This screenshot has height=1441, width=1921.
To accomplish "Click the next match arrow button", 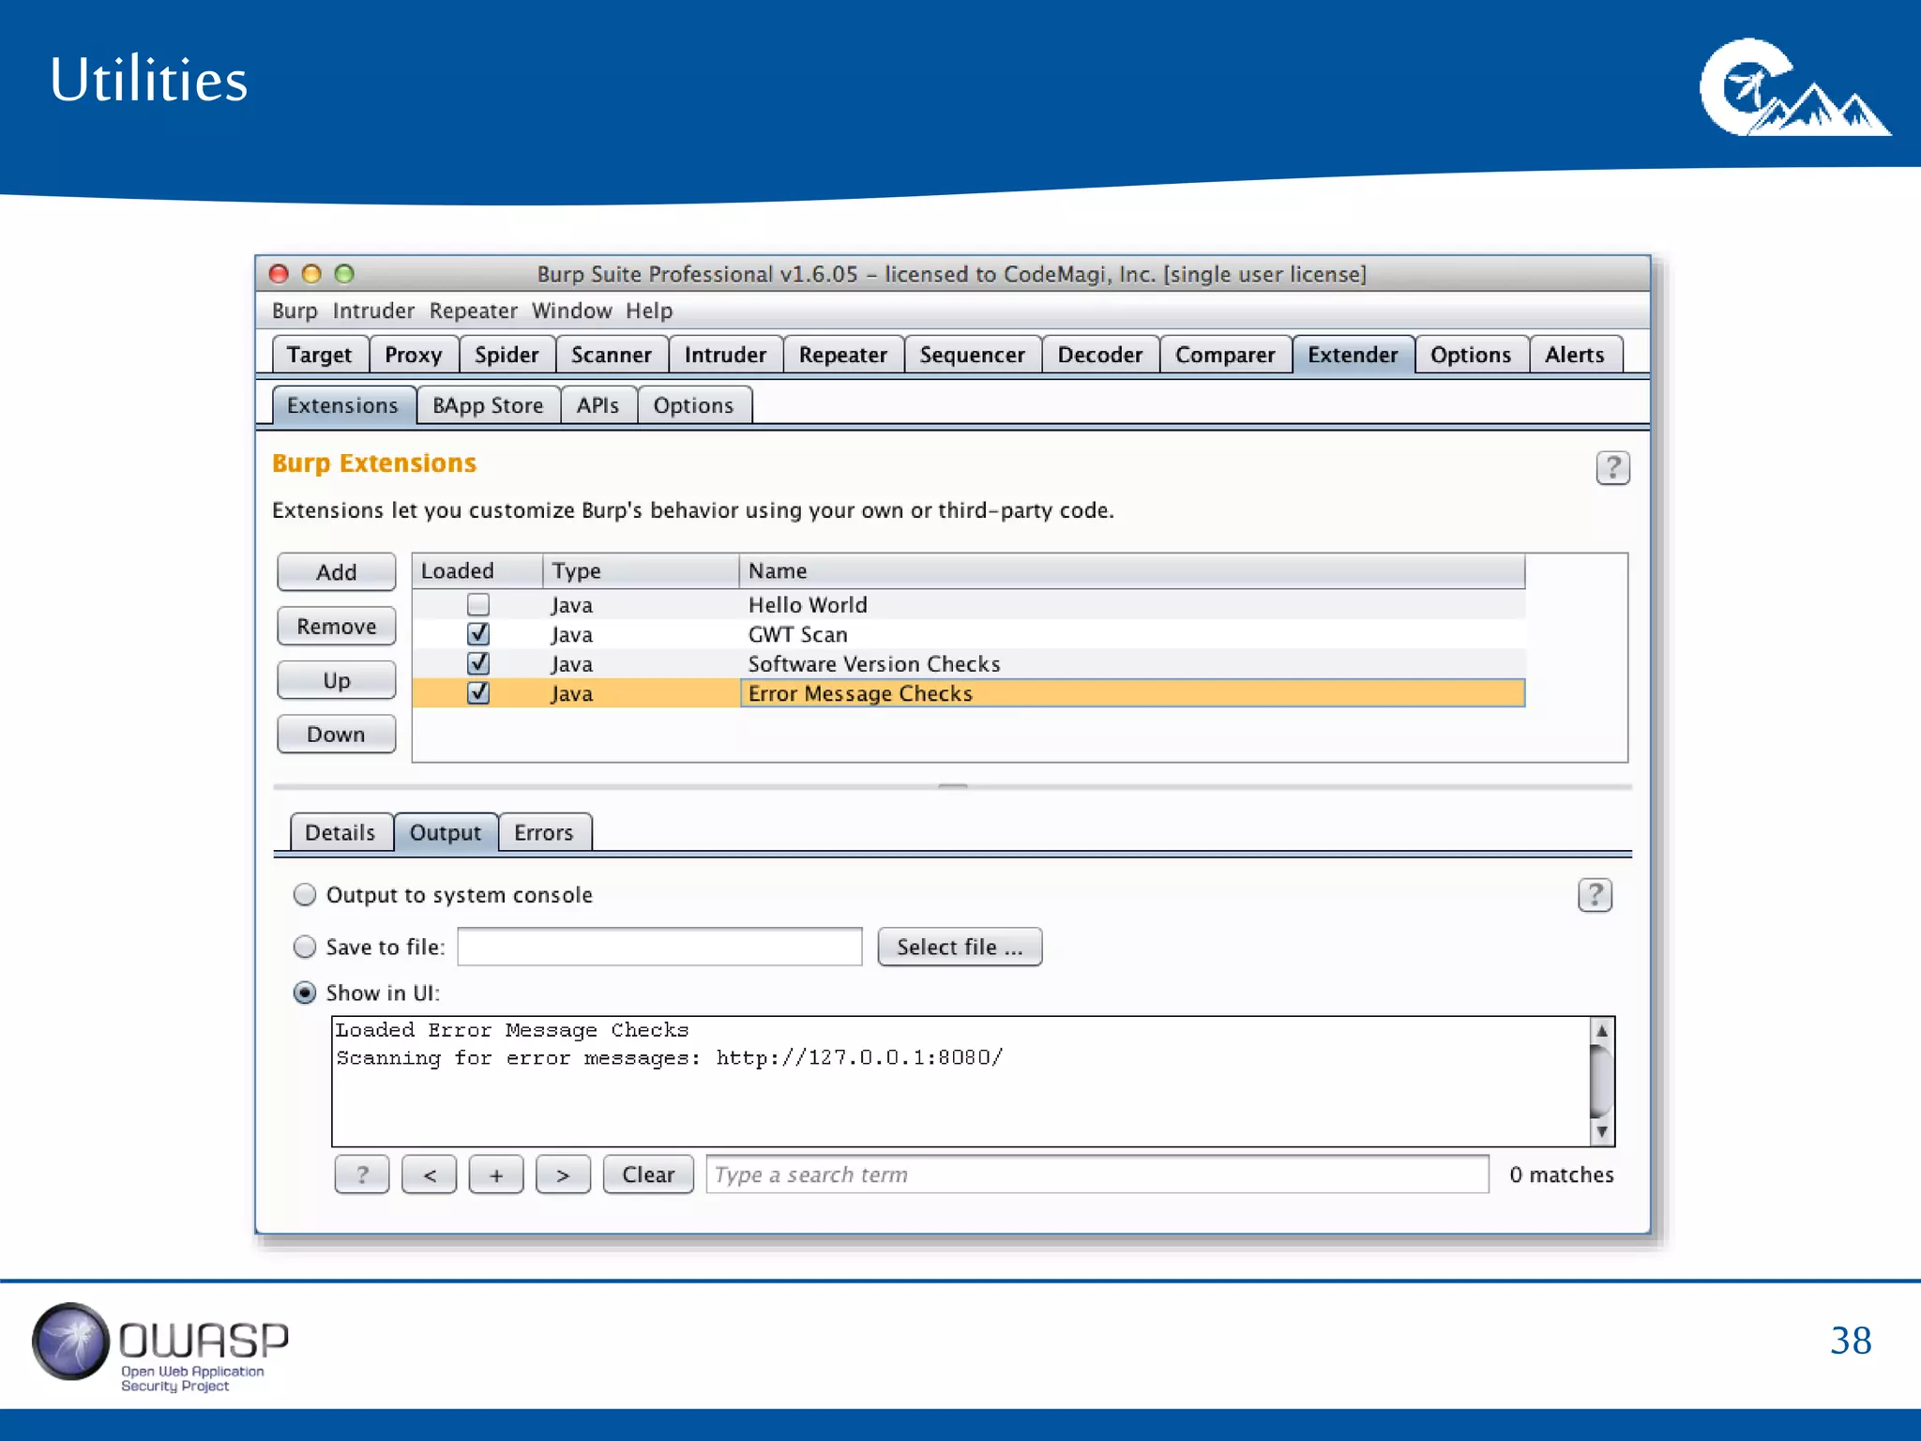I will coord(563,1175).
